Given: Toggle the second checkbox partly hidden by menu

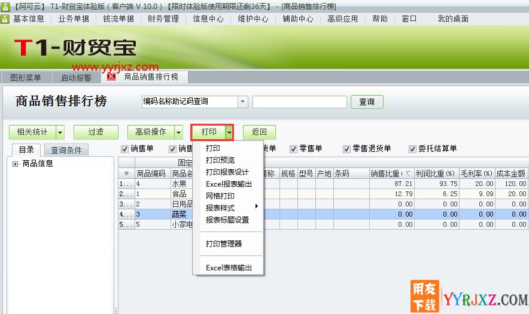Looking at the screenshot, I should point(173,149).
